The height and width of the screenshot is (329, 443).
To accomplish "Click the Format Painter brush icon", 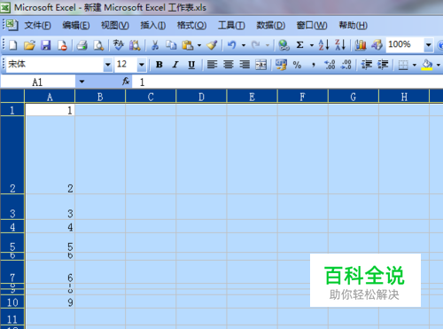I will 212,45.
